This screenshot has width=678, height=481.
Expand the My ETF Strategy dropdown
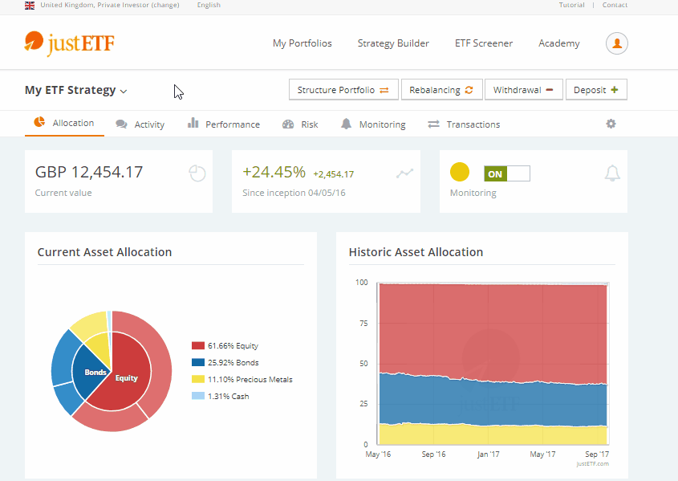pyautogui.click(x=76, y=91)
